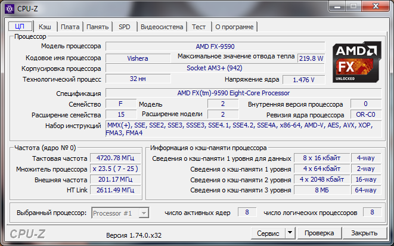
Task: Click the bus speed 201.17 МГц
Action: pos(115,179)
